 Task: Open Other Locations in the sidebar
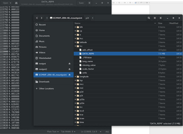coord(54,89)
